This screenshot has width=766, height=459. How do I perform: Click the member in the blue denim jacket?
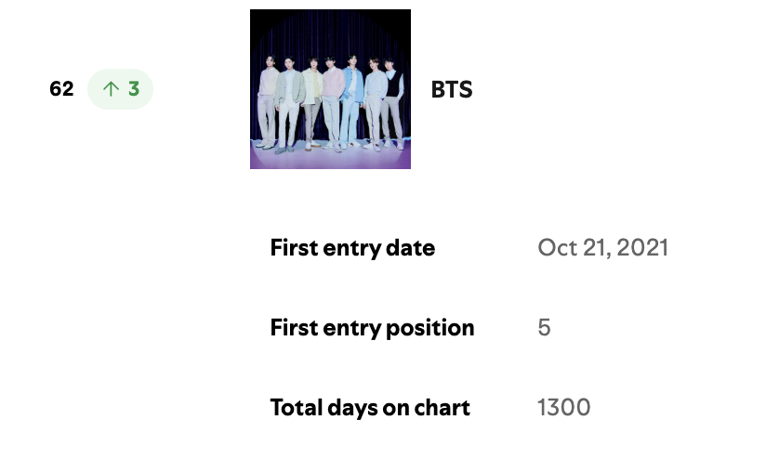coord(351,100)
